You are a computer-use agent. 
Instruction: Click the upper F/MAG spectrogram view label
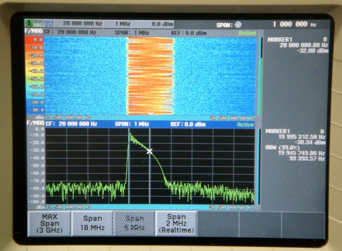(34, 31)
